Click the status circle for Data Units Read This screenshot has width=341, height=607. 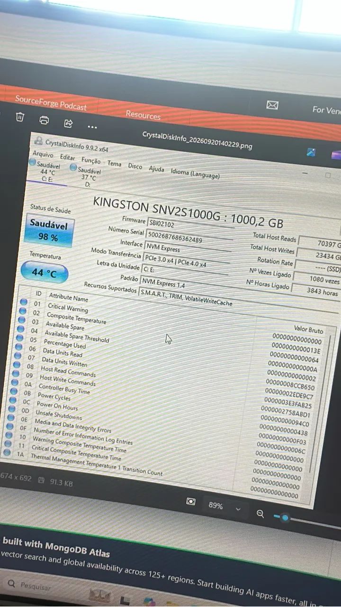(x=18, y=347)
